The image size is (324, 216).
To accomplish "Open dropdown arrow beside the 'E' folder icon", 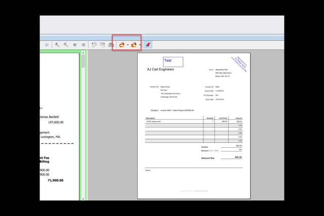I will 140,45.
